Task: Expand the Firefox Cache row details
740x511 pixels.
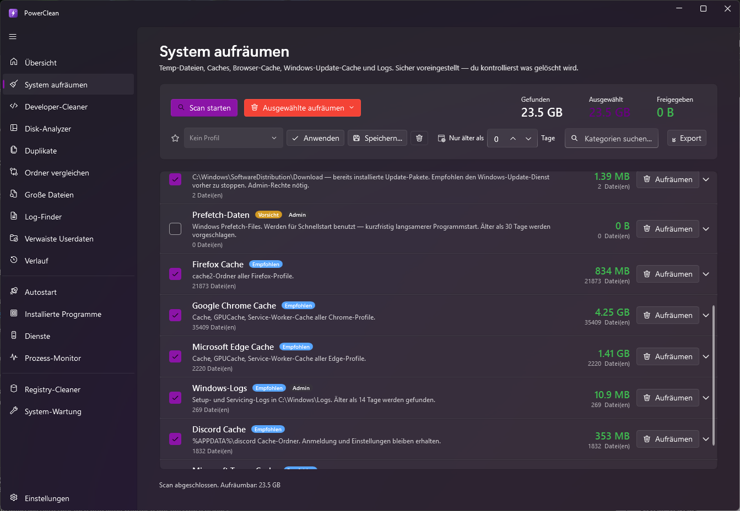Action: point(706,274)
